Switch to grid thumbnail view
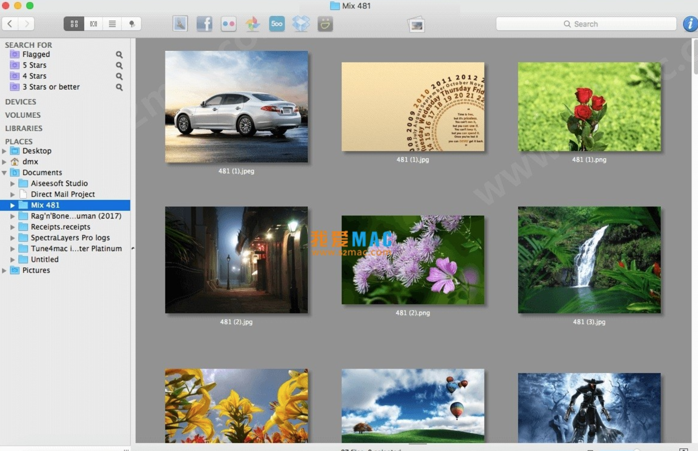 click(x=74, y=24)
